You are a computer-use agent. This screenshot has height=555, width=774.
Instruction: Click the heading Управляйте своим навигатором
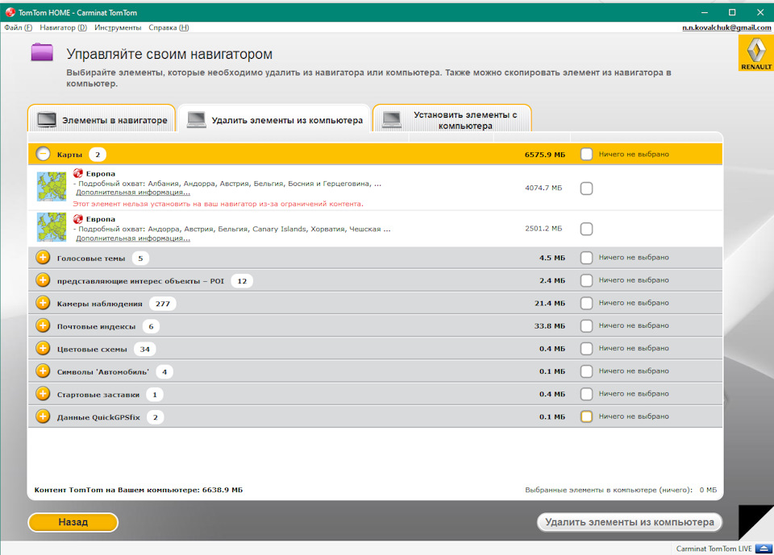point(169,54)
